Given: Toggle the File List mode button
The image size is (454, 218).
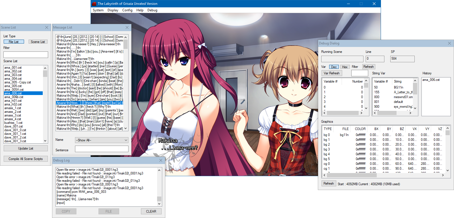Looking at the screenshot, I should tap(14, 42).
